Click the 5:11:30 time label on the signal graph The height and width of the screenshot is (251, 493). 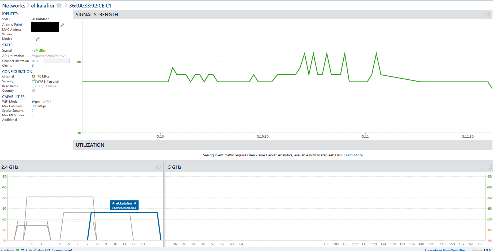tap(468, 136)
